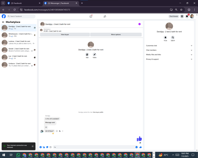Click the chat header avatar thumbnail
Screen dimensions: 198x158
[x=42, y=24]
